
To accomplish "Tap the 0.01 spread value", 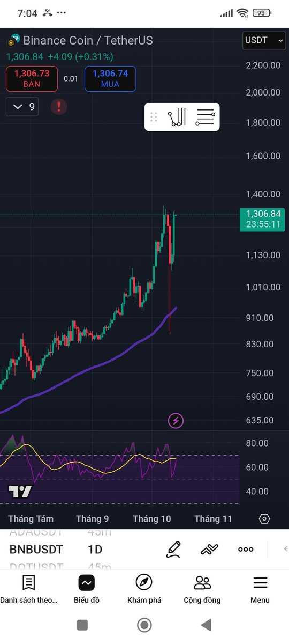I will click(71, 79).
